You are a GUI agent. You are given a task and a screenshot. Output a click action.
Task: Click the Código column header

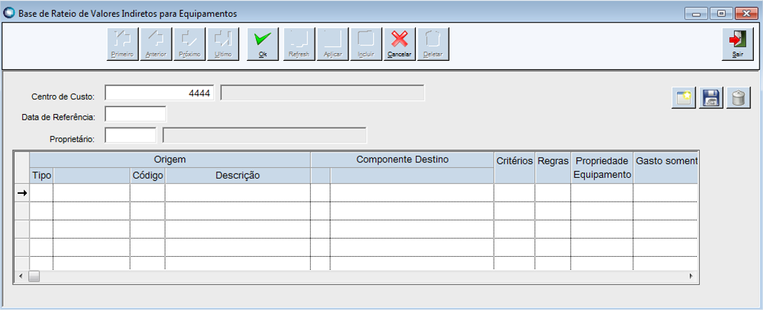coord(147,176)
